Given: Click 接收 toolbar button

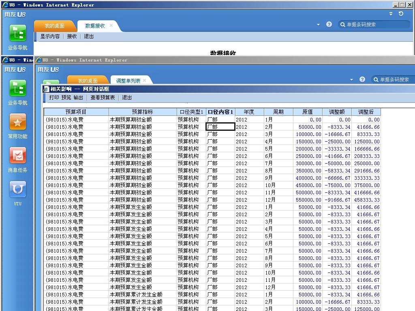Looking at the screenshot, I should [72, 36].
